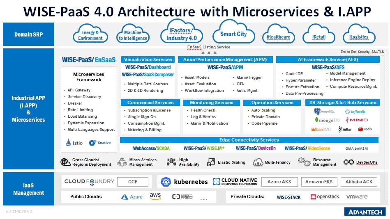This screenshot has width=390, height=219.
Task: Click WISE-PaaS/DeviceOn
Action: click(x=256, y=148)
